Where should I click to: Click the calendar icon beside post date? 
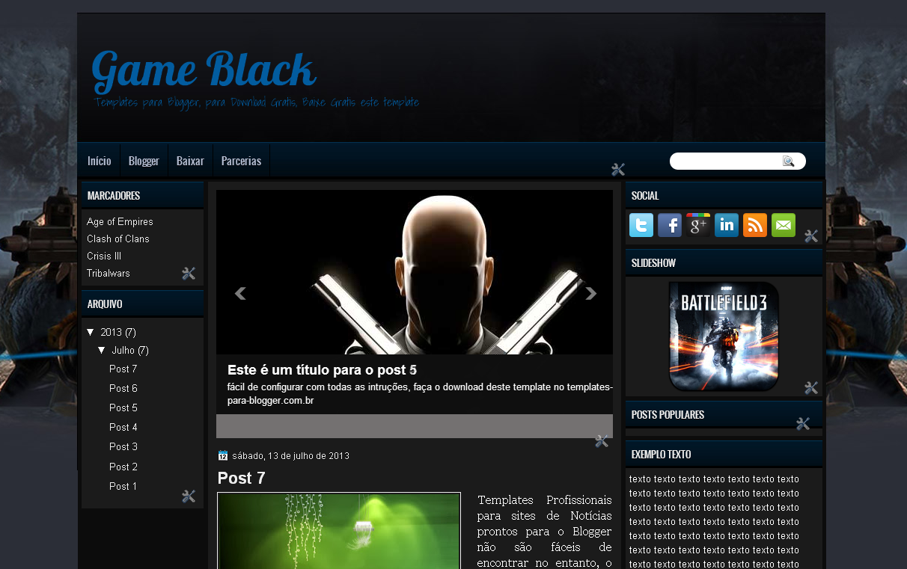click(222, 455)
